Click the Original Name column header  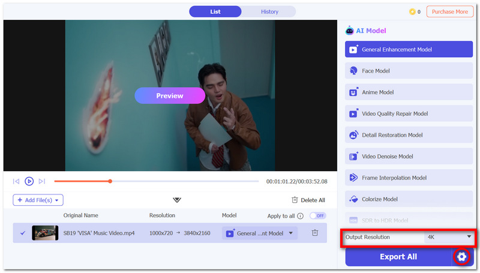click(81, 215)
